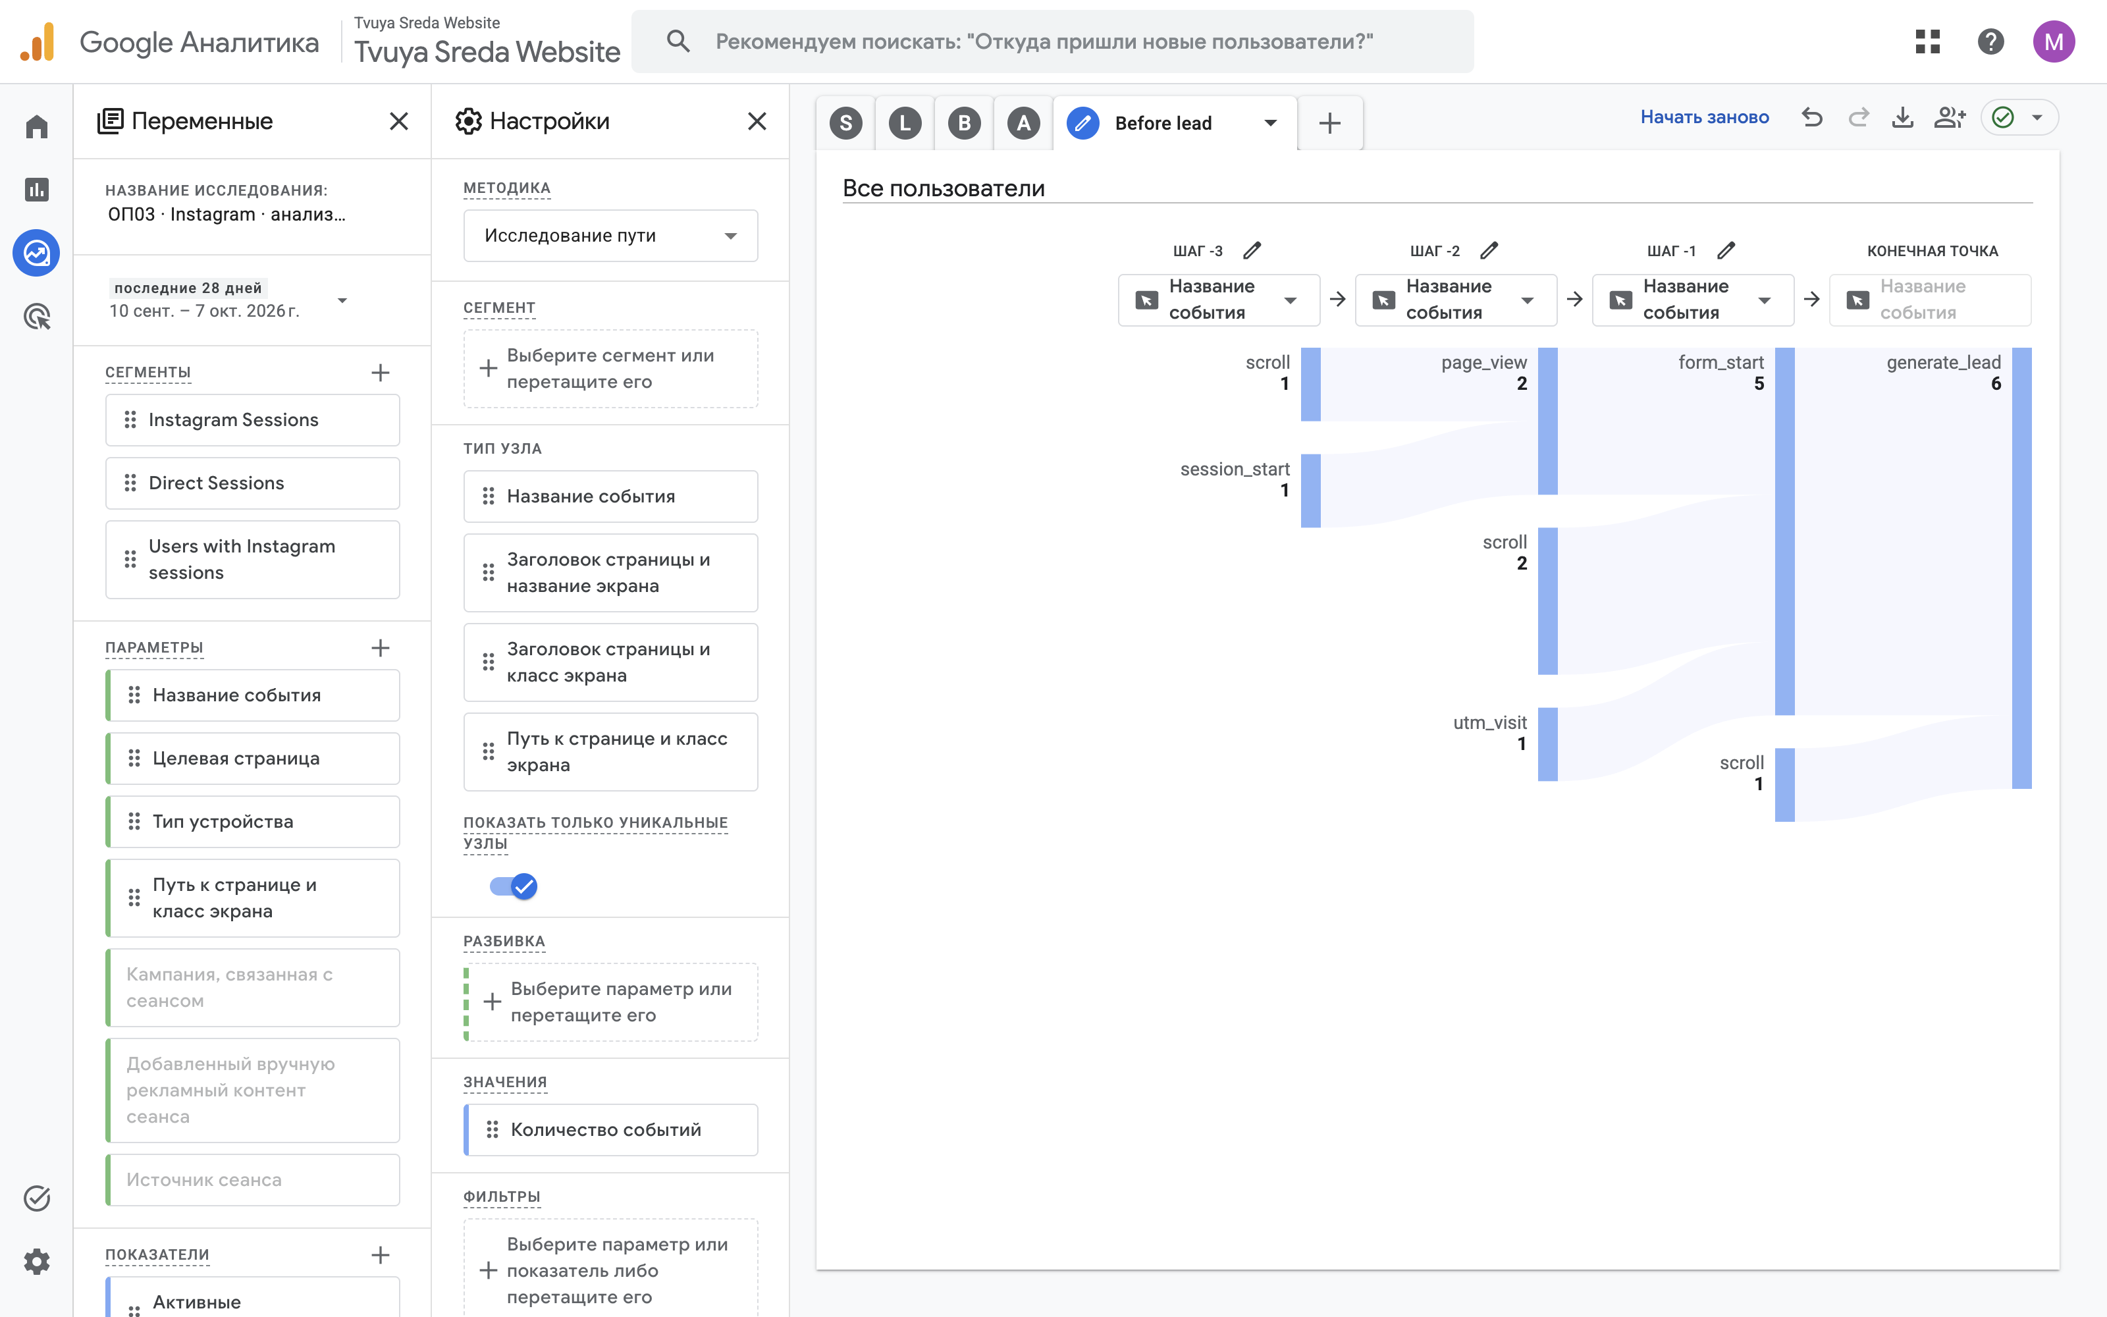The height and width of the screenshot is (1317, 2107).
Task: Open ШАГ -2 node type dropdown
Action: [x=1456, y=300]
